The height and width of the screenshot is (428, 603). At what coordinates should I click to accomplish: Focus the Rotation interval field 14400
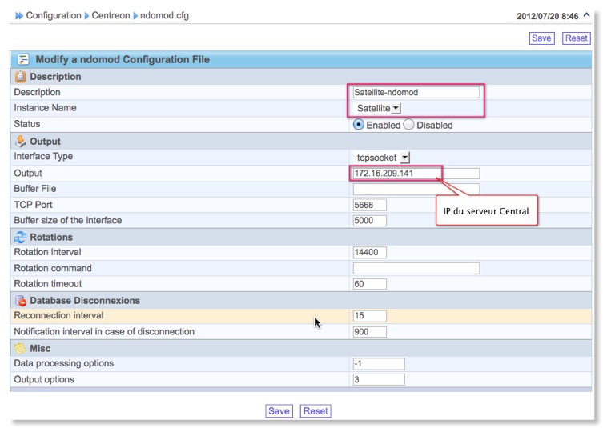(x=370, y=253)
